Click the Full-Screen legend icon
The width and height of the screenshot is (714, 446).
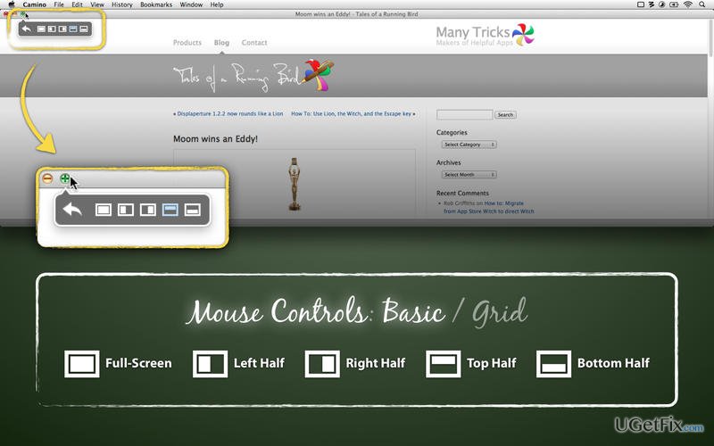pyautogui.click(x=82, y=364)
